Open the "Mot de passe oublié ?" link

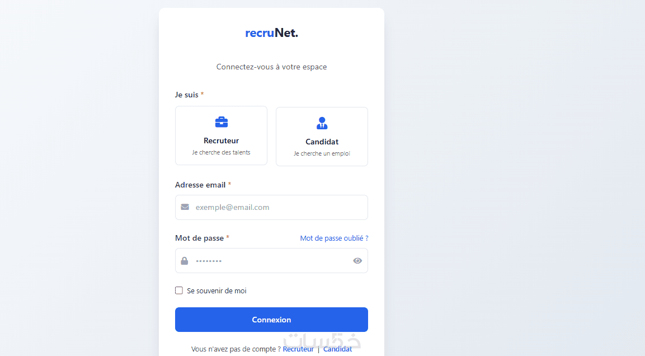tap(334, 238)
